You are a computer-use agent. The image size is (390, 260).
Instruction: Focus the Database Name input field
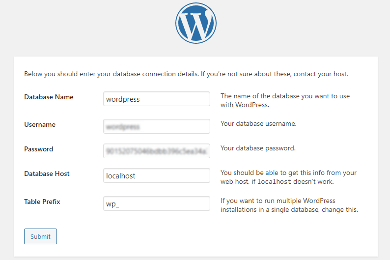(157, 99)
